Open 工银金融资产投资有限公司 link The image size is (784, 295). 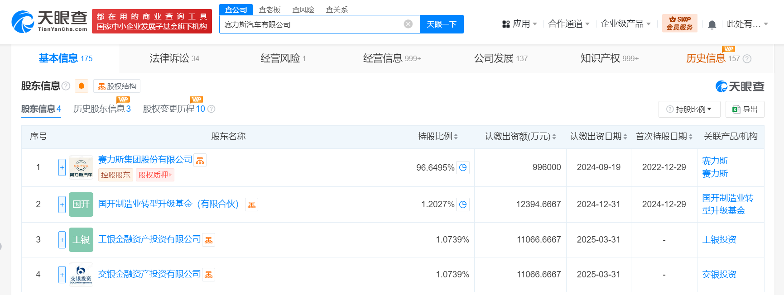(x=149, y=239)
